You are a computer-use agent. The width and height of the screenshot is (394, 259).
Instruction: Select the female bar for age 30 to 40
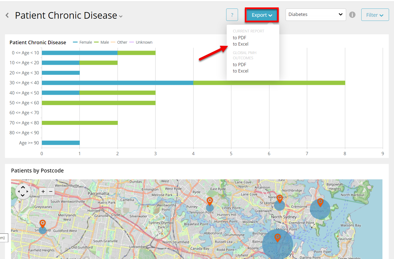pos(117,83)
